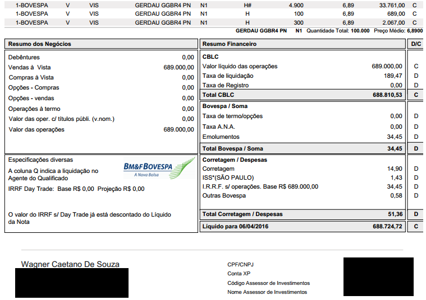Select the Vendas à Vista label
Image resolution: width=426 pixels, height=300 pixels.
coord(30,67)
